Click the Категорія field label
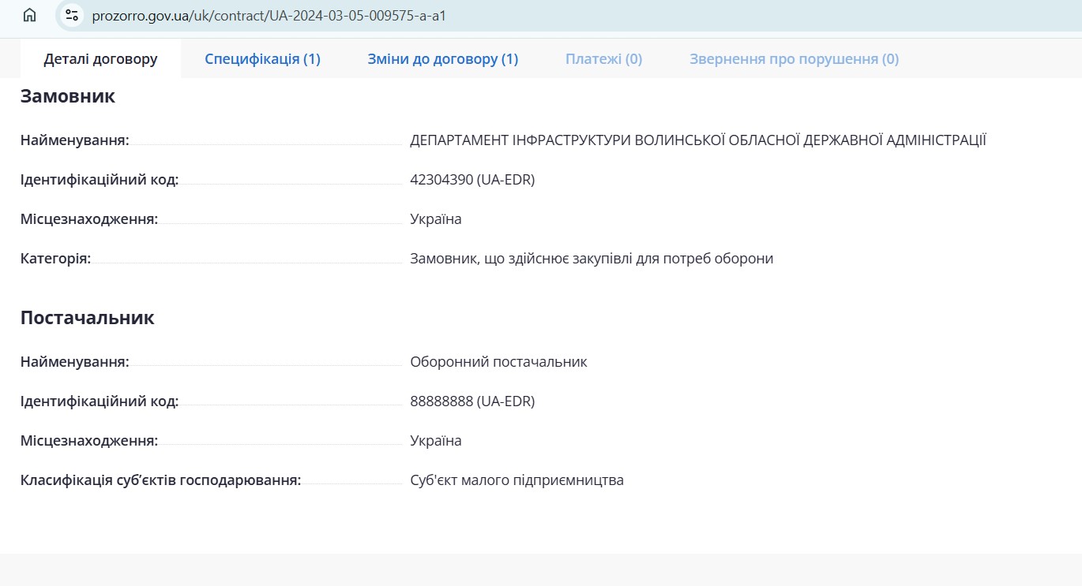 [x=55, y=259]
